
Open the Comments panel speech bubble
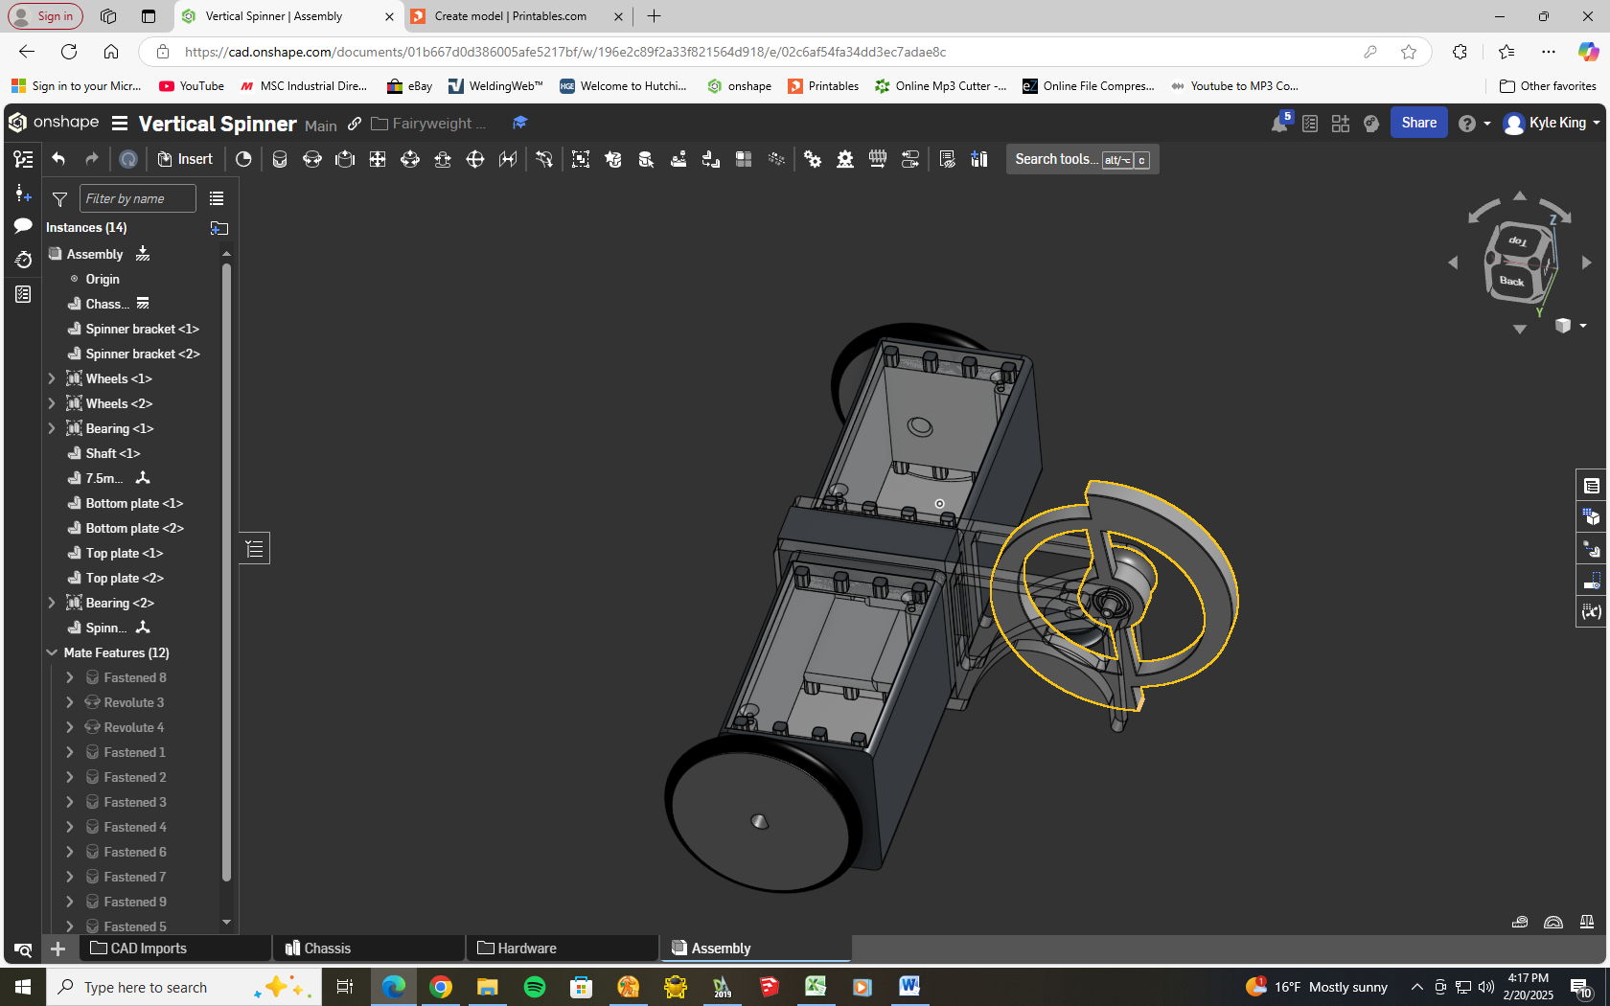tap(23, 226)
